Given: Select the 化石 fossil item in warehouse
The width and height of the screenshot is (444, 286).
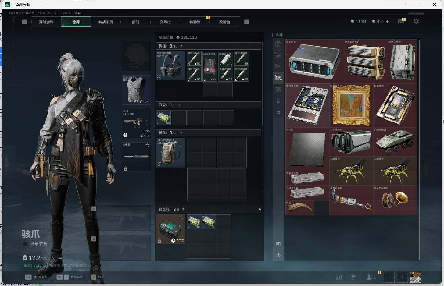Looking at the screenshot, I should (300, 208).
